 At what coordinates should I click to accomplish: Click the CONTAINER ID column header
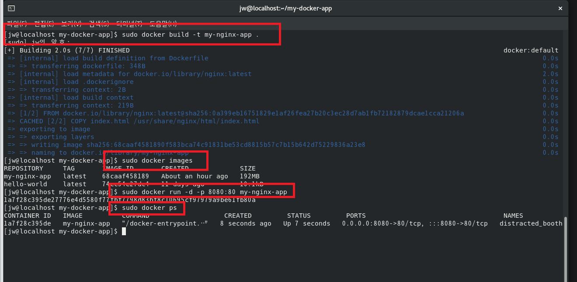(28, 216)
